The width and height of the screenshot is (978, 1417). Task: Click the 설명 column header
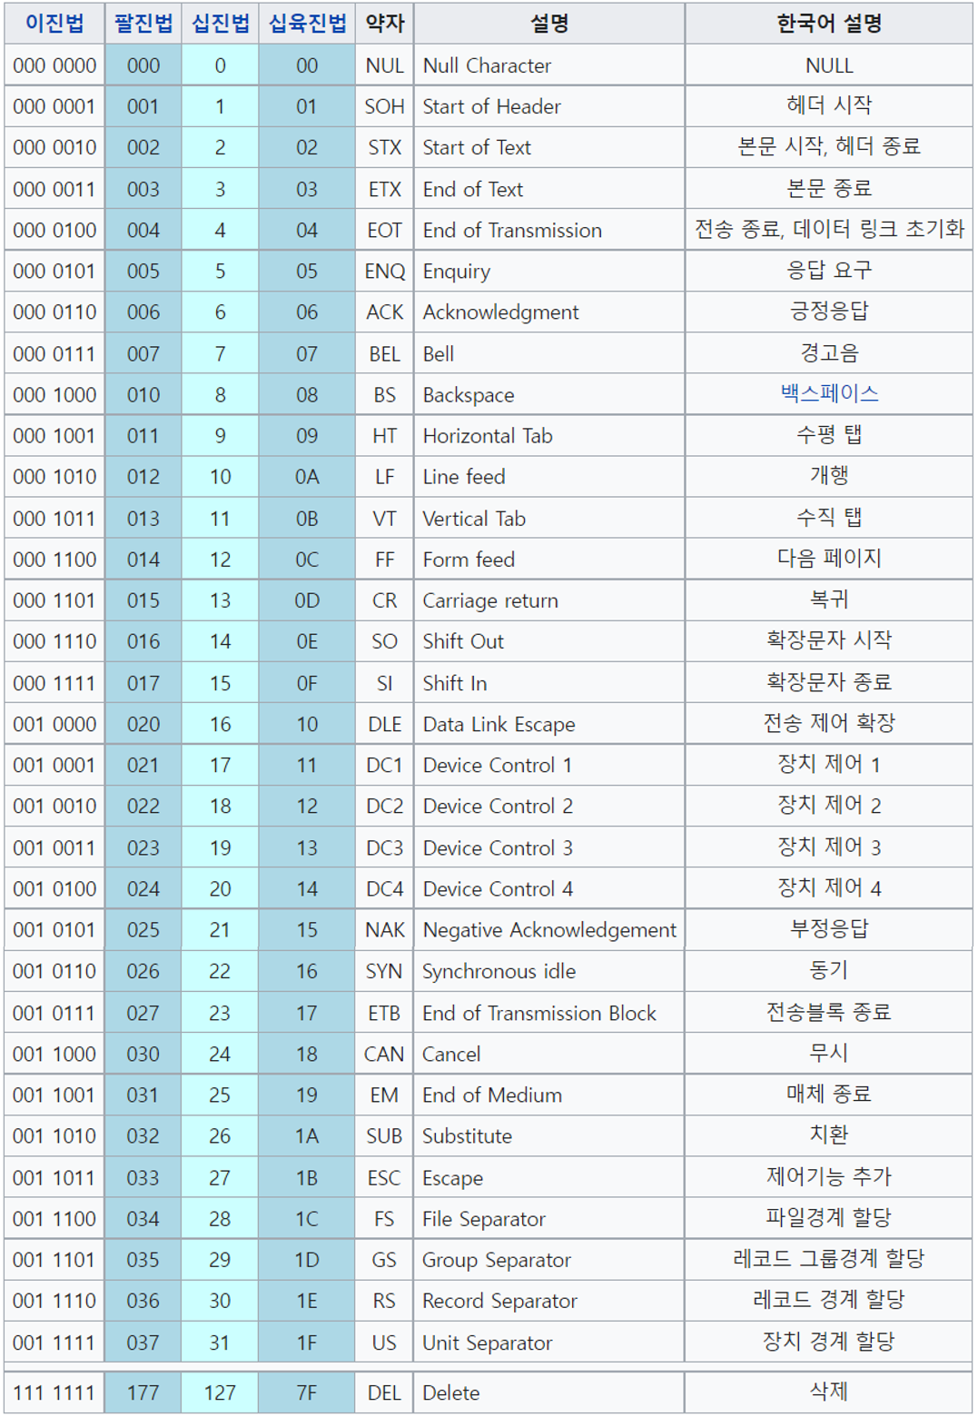pyautogui.click(x=549, y=24)
